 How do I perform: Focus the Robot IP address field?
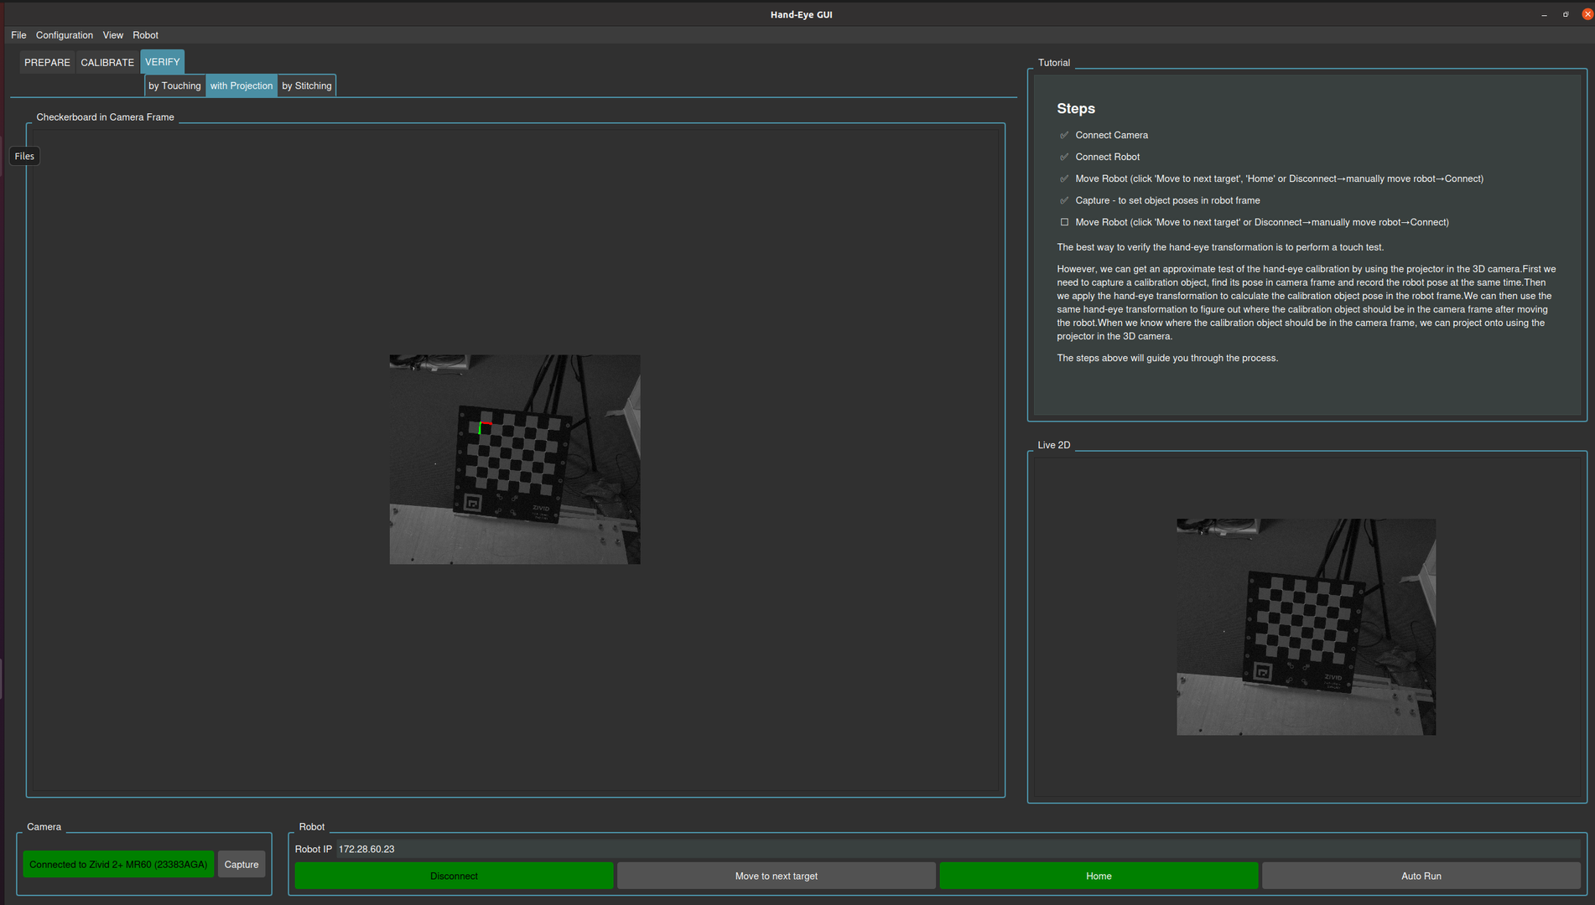[956, 850]
